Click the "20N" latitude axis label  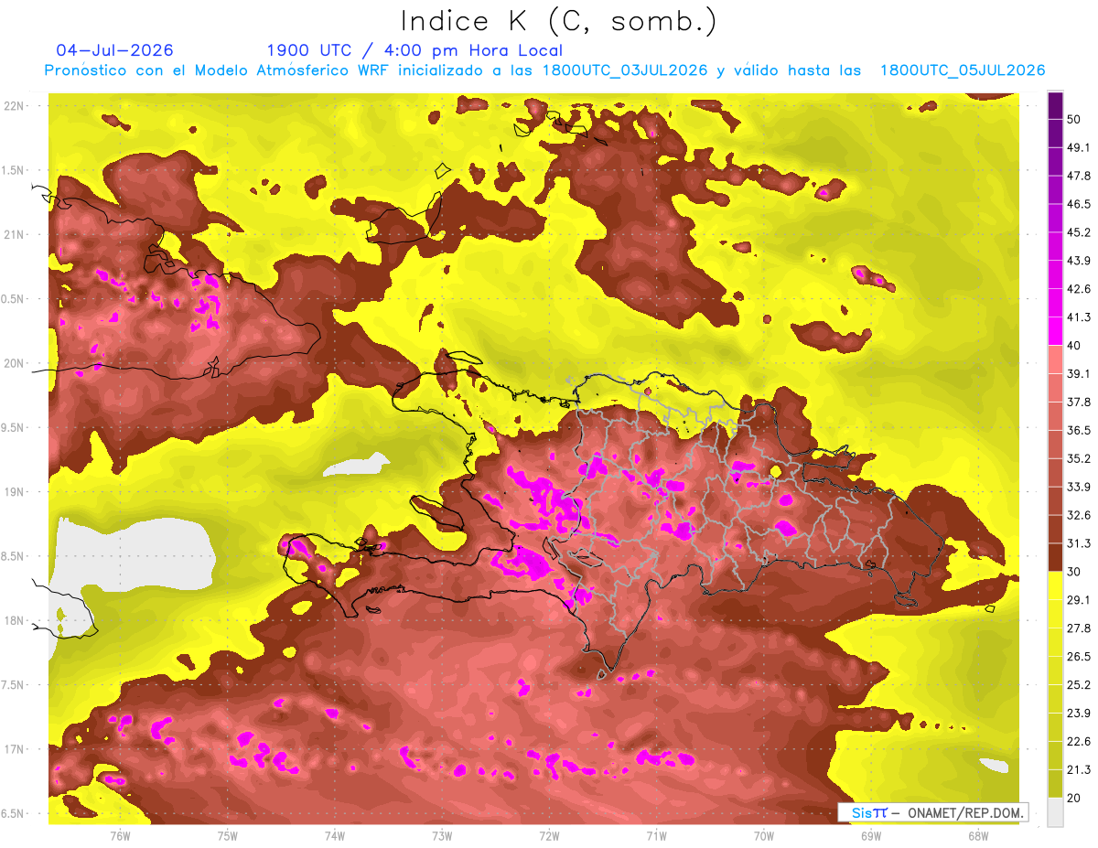(16, 364)
